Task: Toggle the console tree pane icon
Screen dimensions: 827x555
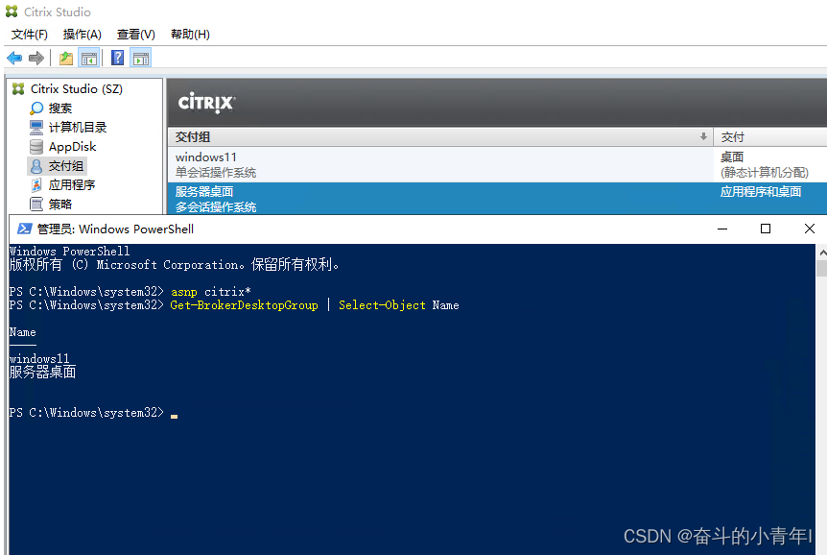Action: (x=88, y=59)
